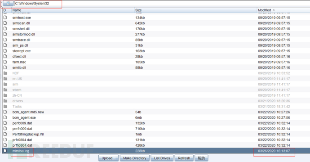310x162 pixels.
Task: Click the Upload... button
Action: [109, 158]
